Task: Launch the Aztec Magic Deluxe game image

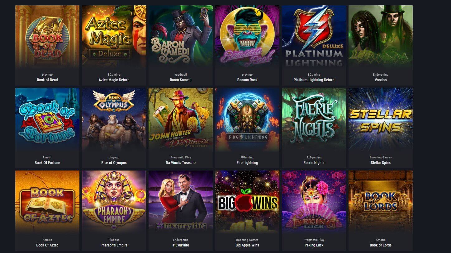Action: 114,37
